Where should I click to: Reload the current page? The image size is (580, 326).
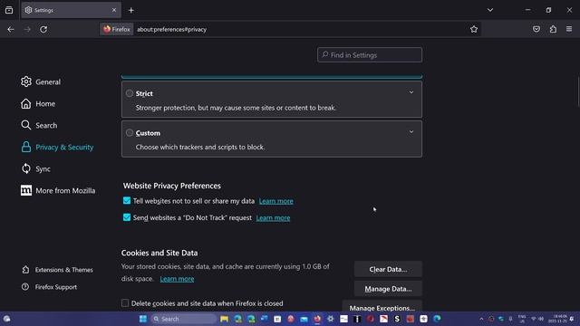click(x=43, y=29)
